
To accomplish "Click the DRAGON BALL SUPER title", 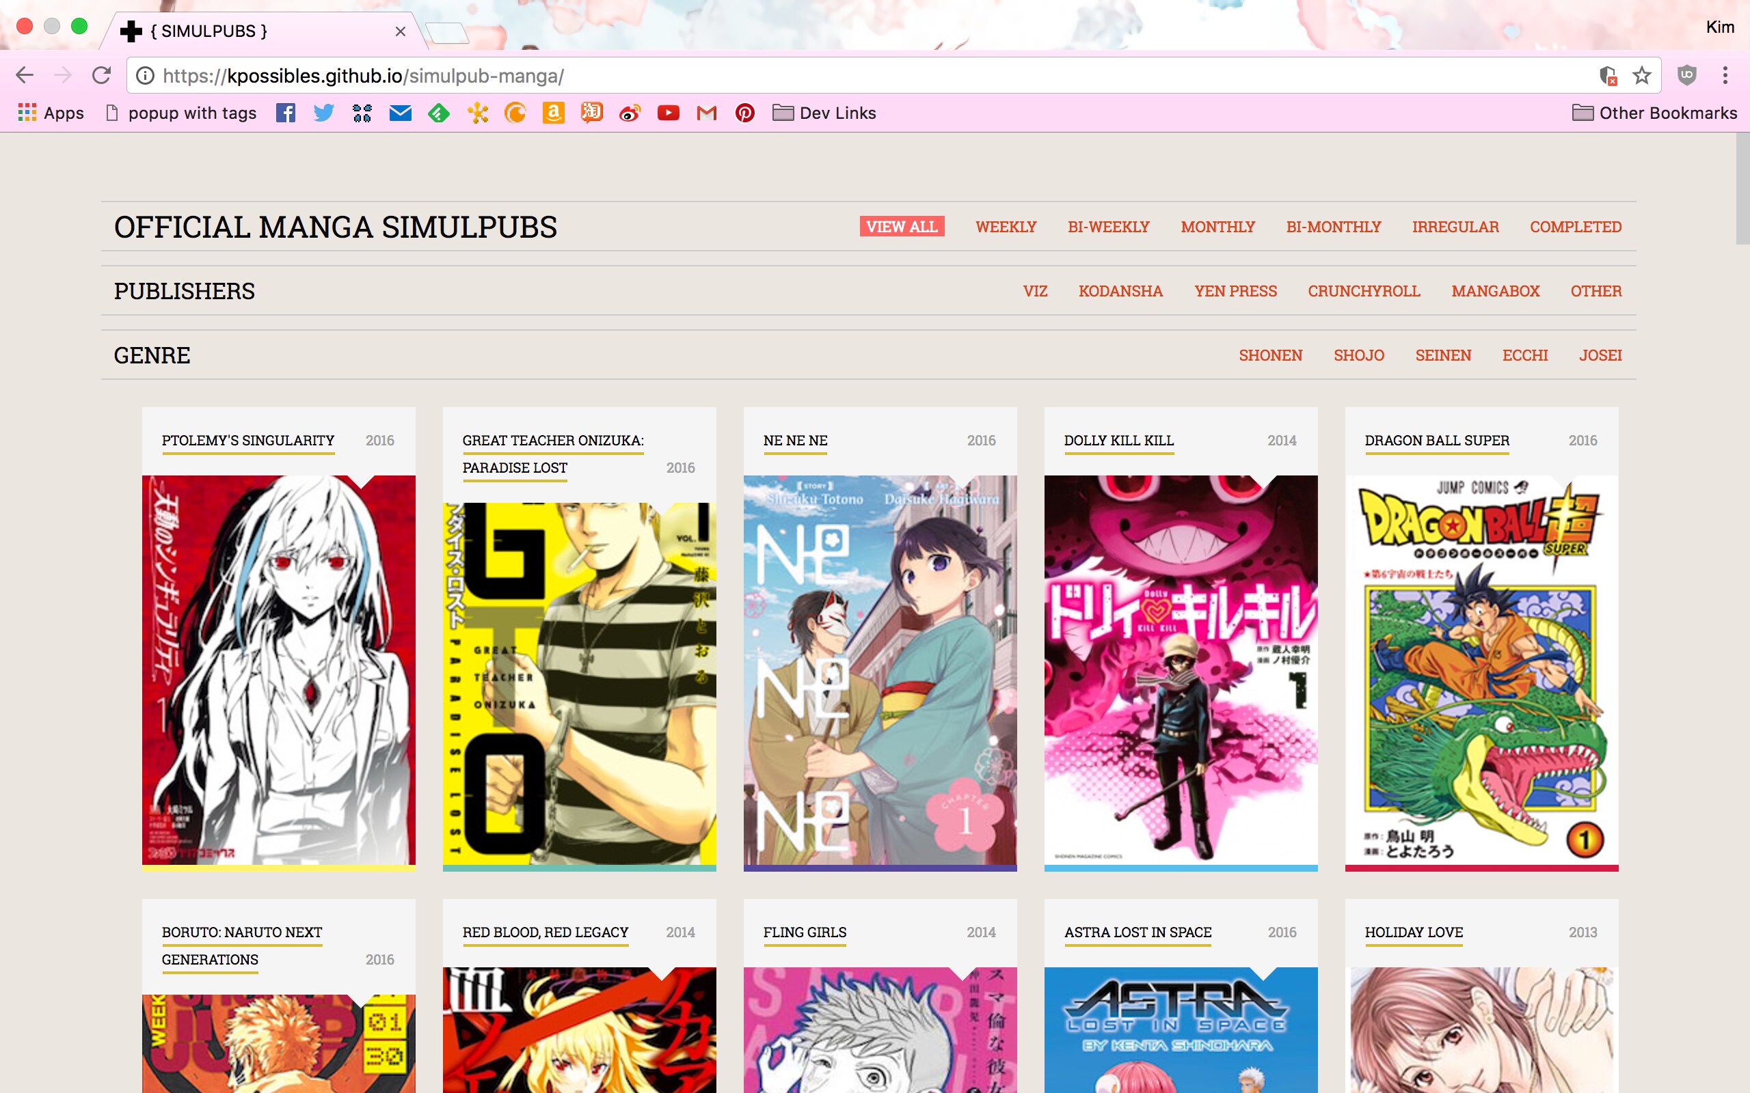I will click(x=1437, y=440).
